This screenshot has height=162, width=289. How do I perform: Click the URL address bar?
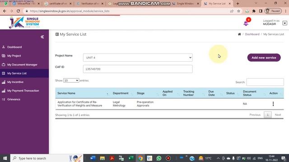127,11
